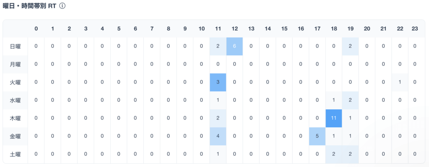Viewport: 429px width, 167px height.
Task: Select the 月曜 row label
Action: (16, 64)
